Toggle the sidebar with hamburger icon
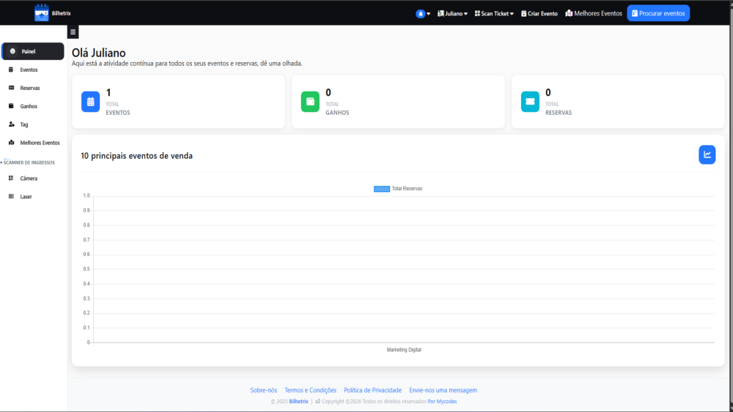The width and height of the screenshot is (733, 412). tap(73, 32)
